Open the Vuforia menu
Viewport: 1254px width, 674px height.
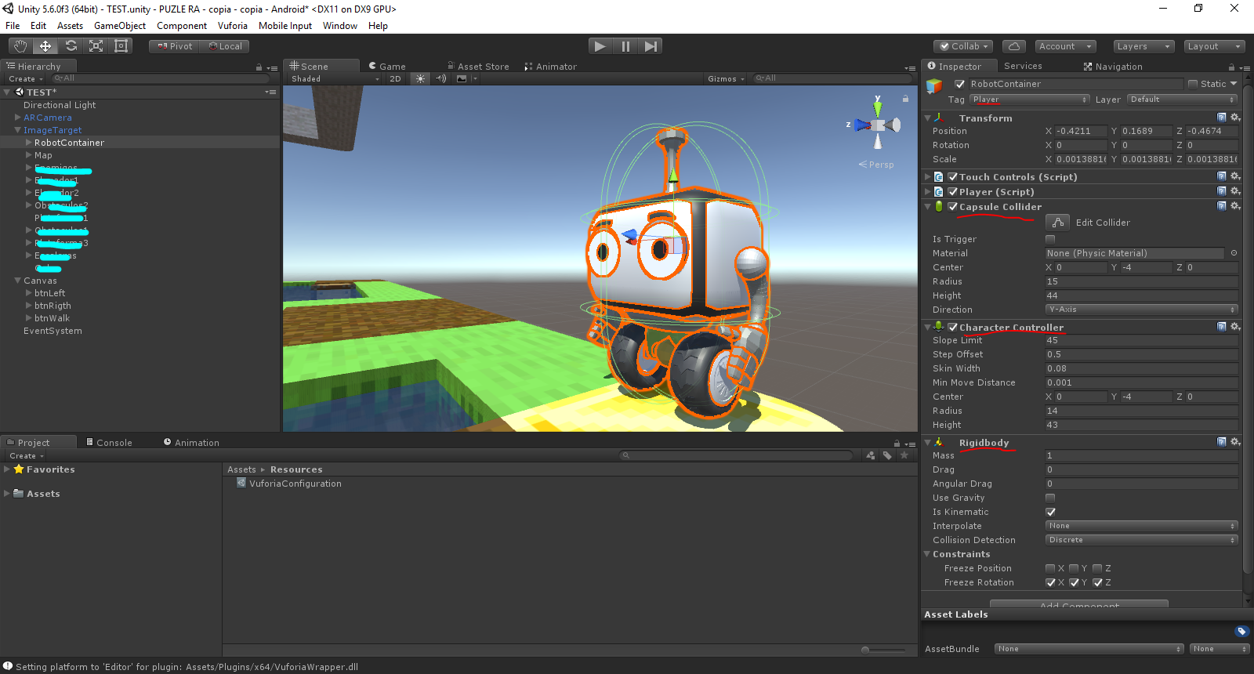click(x=233, y=26)
